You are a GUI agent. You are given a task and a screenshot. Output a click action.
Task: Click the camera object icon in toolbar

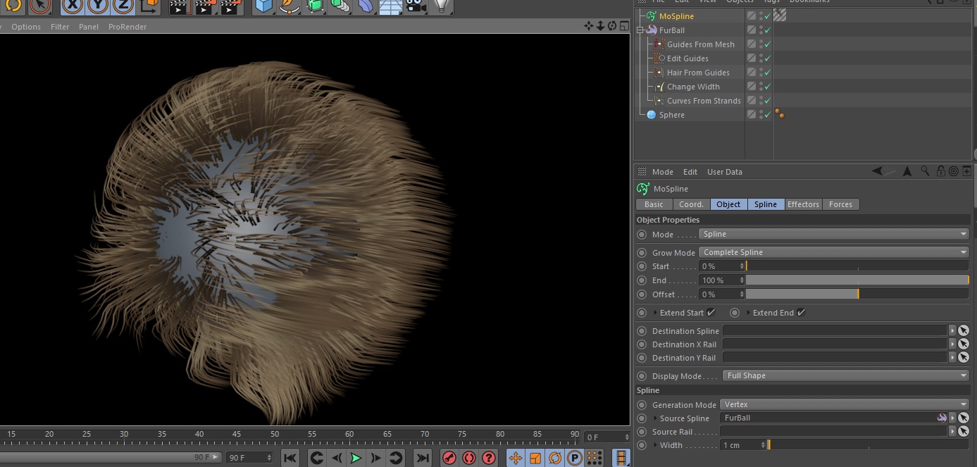tap(417, 6)
